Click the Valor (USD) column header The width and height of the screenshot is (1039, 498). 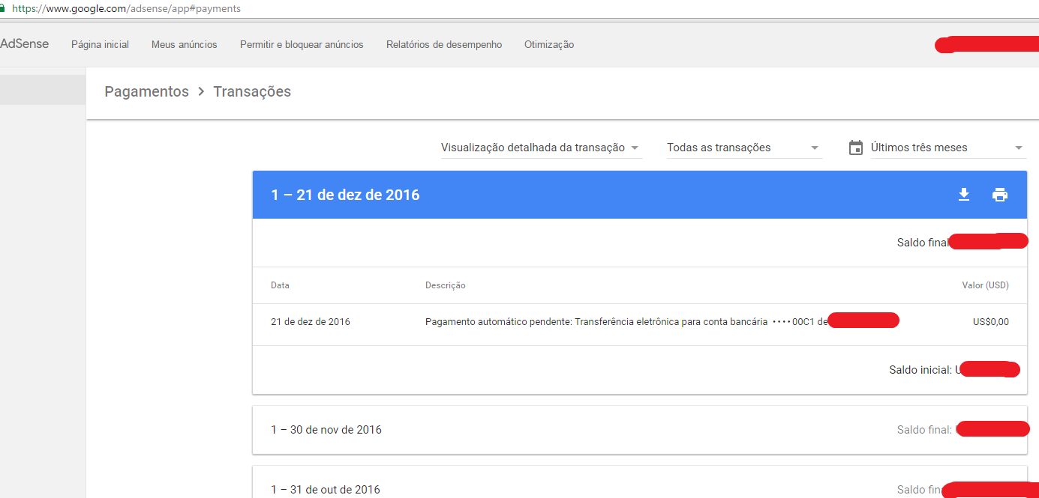pos(986,285)
